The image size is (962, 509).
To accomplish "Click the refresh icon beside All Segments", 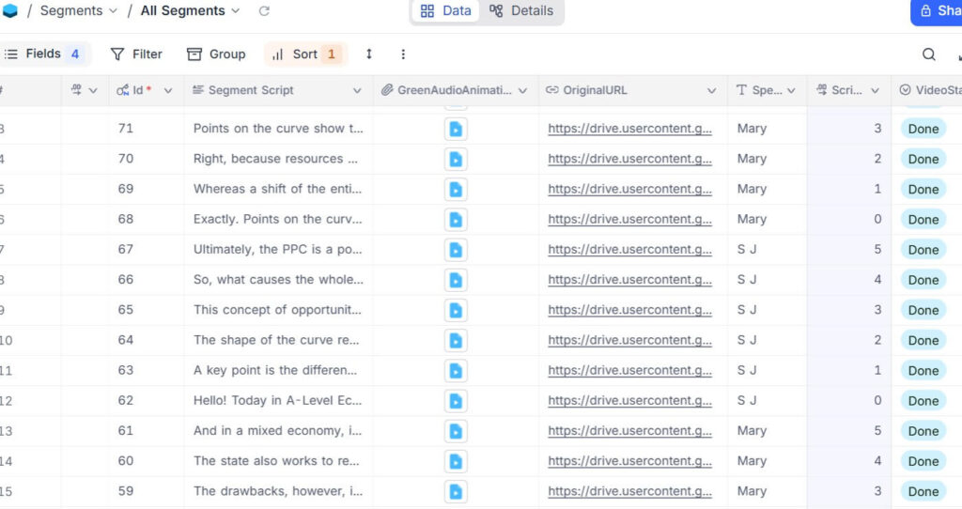I will [264, 11].
